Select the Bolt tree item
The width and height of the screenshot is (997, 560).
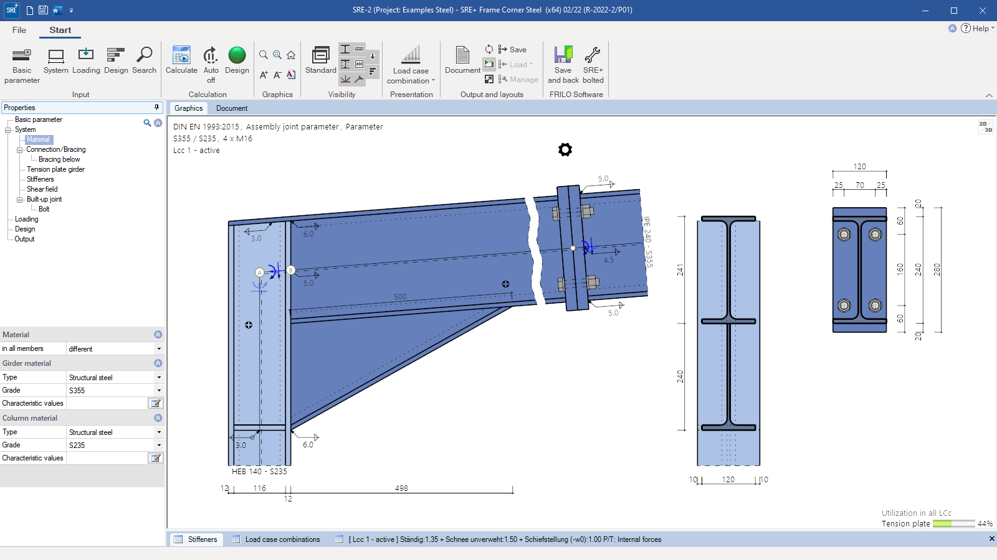pos(44,209)
